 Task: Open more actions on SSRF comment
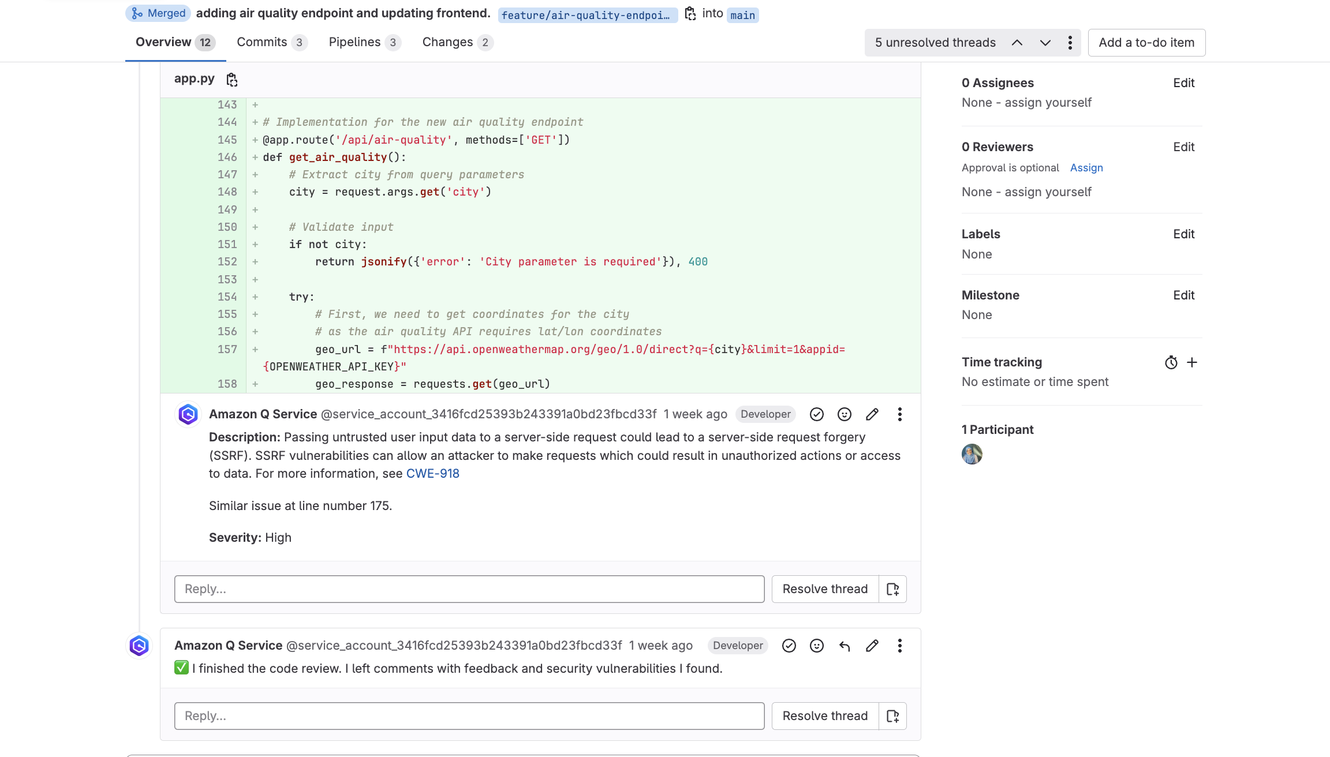(x=899, y=414)
